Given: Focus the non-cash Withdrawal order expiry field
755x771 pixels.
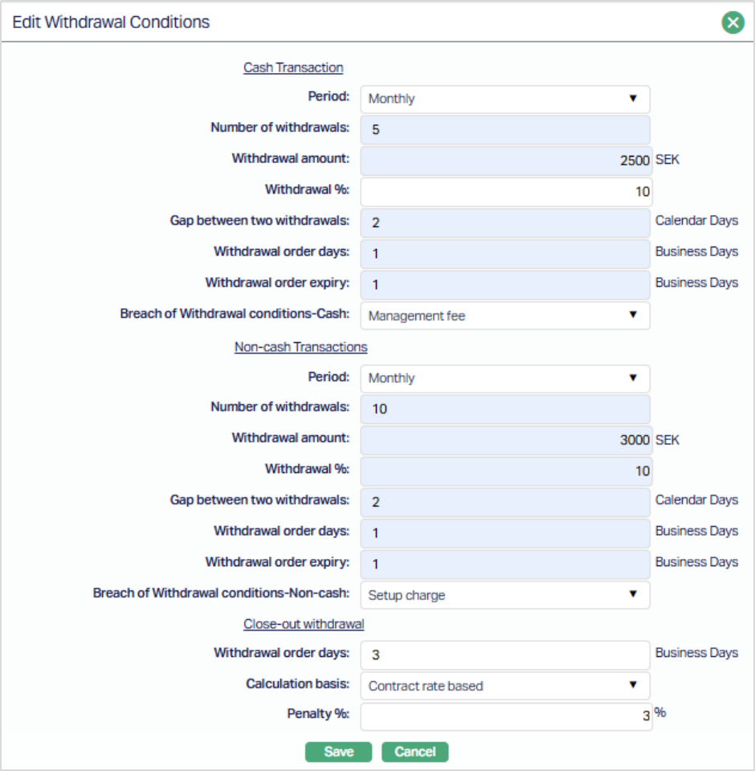Looking at the screenshot, I should pyautogui.click(x=504, y=564).
